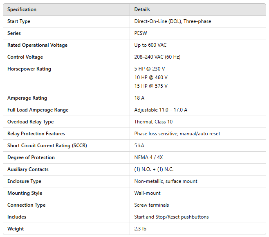Select the PESW series value

[141, 33]
